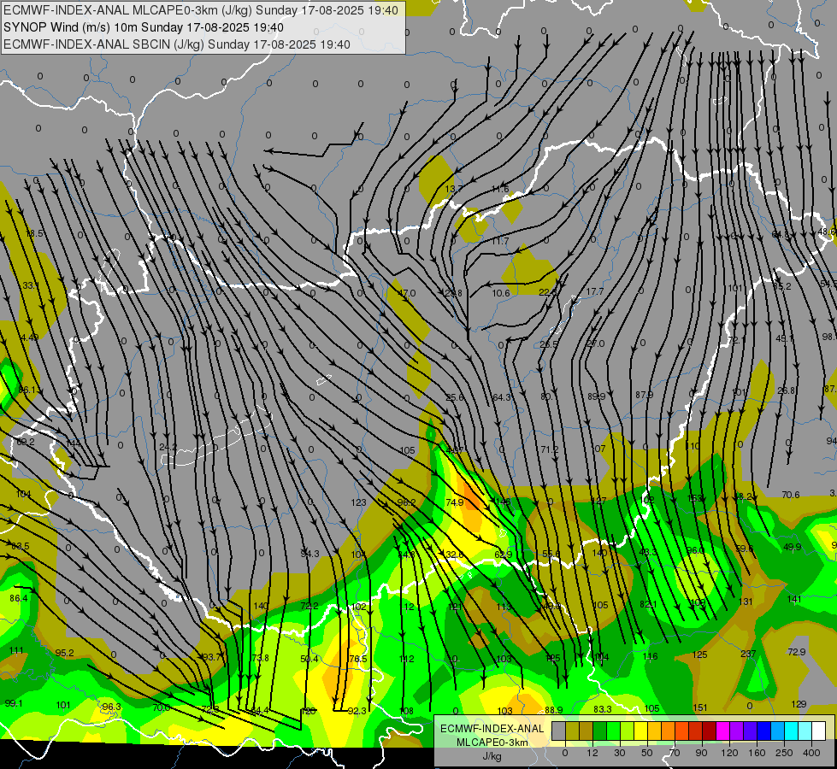
Task: Click the legend tick label 400
Action: pyautogui.click(x=811, y=753)
